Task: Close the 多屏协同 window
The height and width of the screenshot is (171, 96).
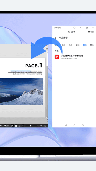Action: pyautogui.click(x=93, y=28)
